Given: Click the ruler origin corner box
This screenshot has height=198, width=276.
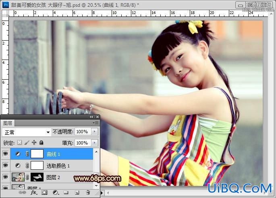Looking at the screenshot, I should click(x=5, y=13).
